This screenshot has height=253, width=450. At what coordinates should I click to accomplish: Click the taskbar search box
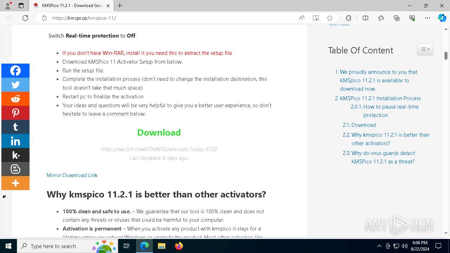pos(68,246)
